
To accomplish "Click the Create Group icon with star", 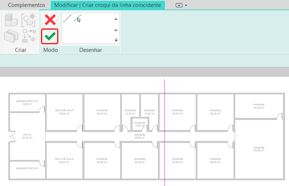I will 28,20.
